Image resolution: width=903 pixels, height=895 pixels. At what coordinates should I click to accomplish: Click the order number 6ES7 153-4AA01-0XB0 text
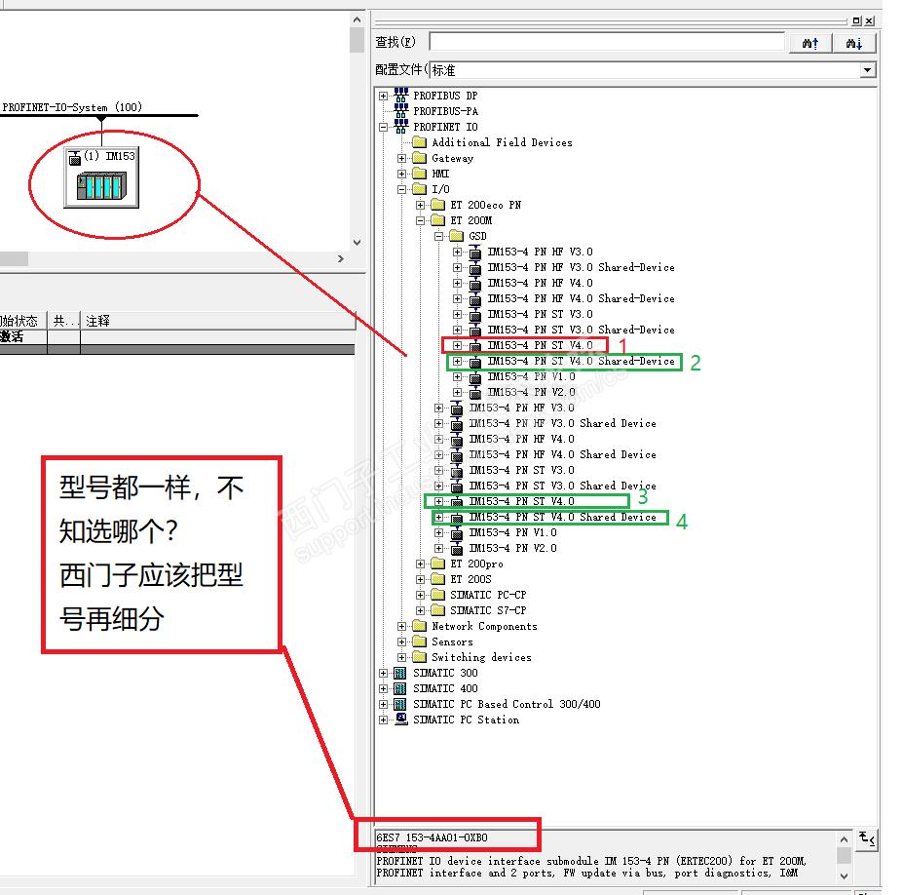[x=432, y=837]
